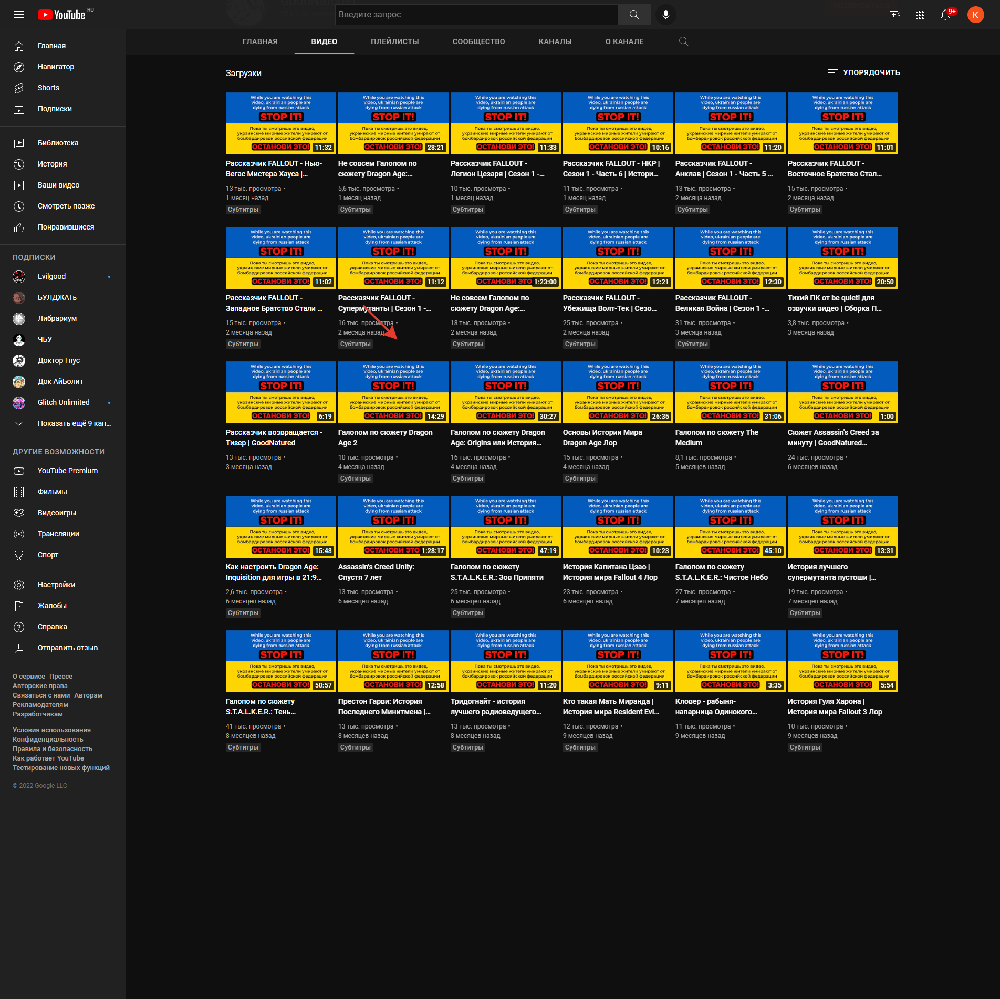The image size is (1000, 999).
Task: Activate voice search microphone
Action: click(665, 15)
